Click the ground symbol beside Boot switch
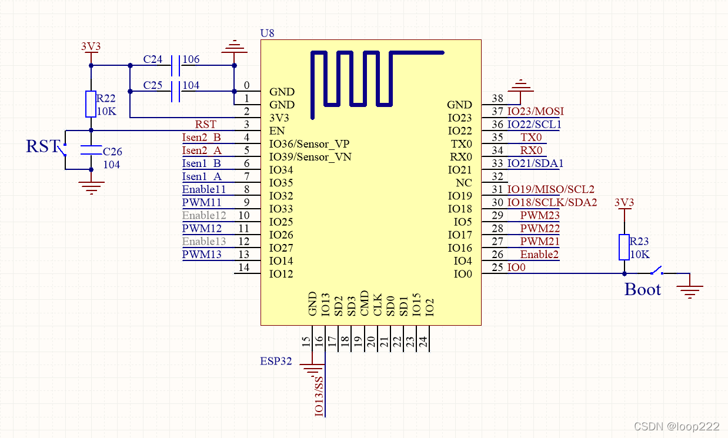Image resolution: width=728 pixels, height=438 pixels. 689,290
